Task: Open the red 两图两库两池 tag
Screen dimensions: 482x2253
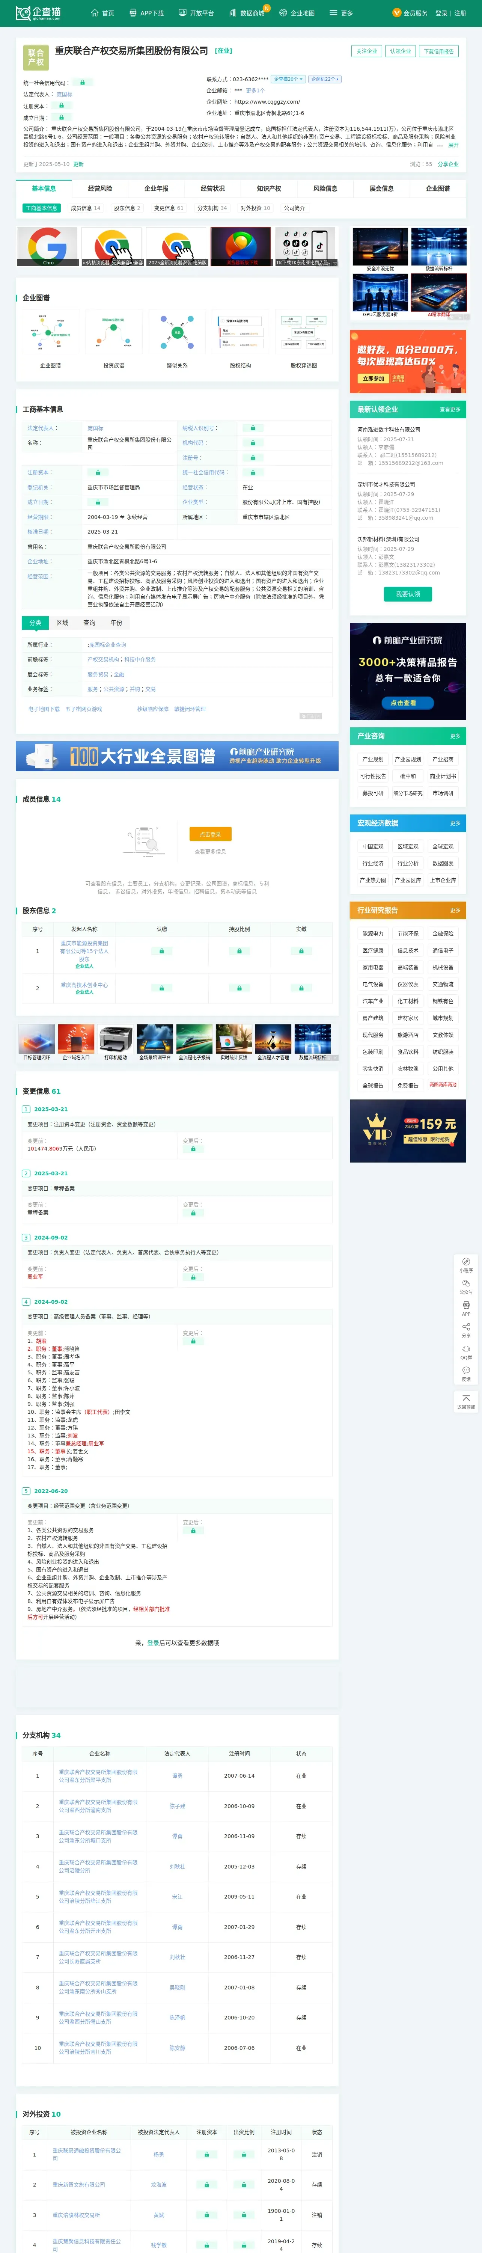Action: (x=443, y=1084)
